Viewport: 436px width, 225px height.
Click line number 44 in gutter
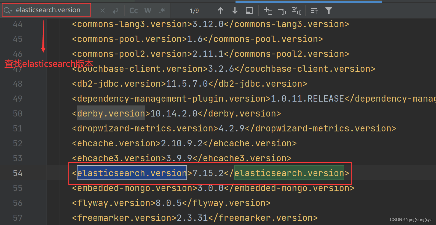(18, 24)
